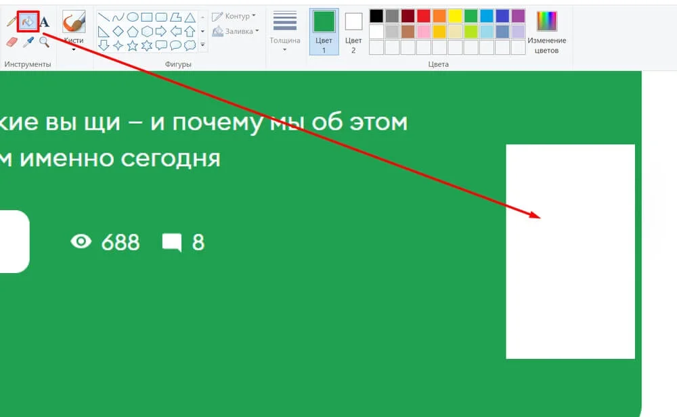Select the Pentagon shape

pos(133,32)
